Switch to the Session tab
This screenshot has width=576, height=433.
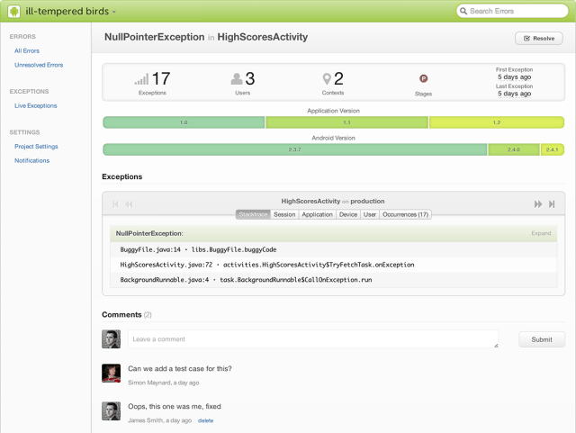point(284,214)
